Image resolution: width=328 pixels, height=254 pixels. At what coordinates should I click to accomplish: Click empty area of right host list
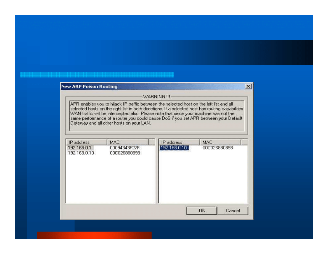(203, 180)
